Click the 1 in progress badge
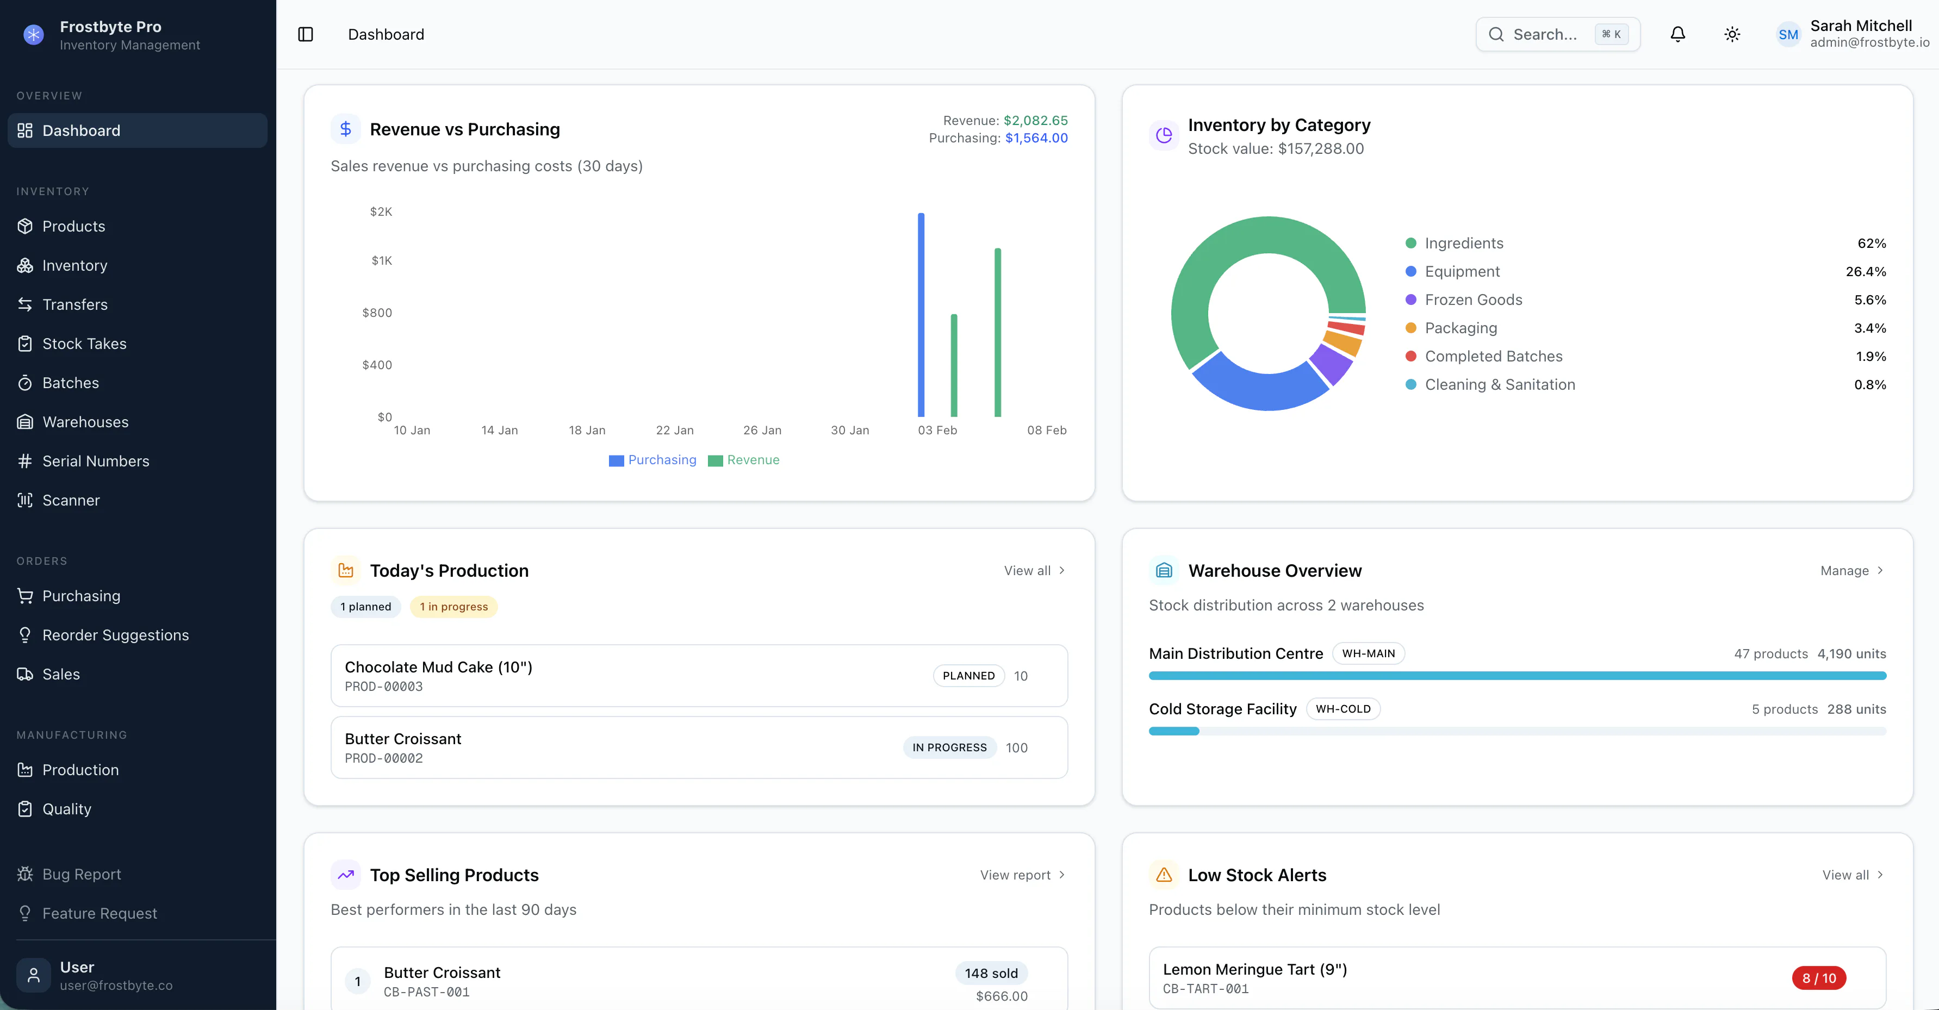Screen dimensions: 1939x1010 click(454, 607)
